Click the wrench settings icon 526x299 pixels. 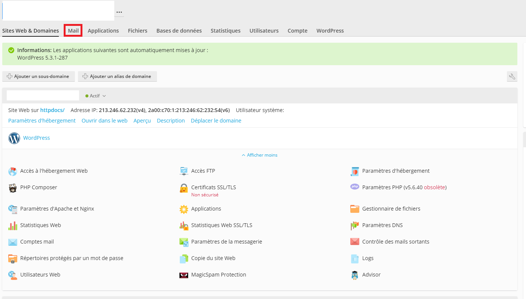click(512, 76)
